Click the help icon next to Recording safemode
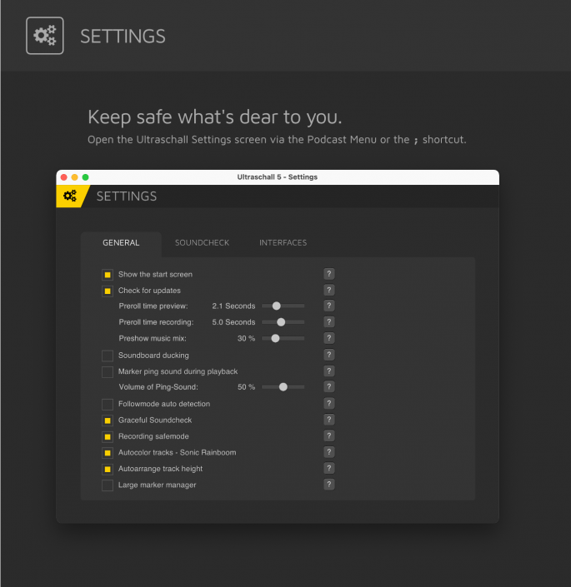This screenshot has width=571, height=587. [x=329, y=436]
